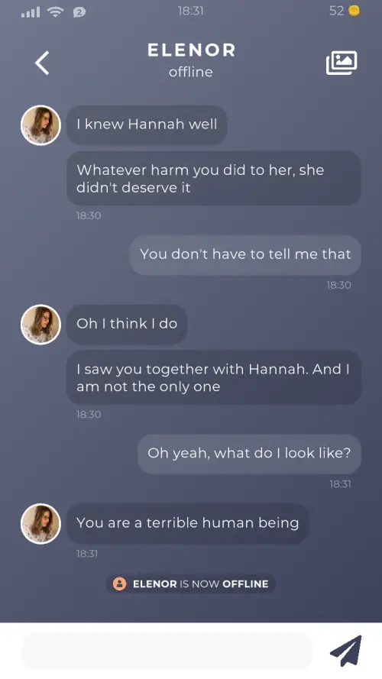Open Elenor's avatar beside 'terrible human being' message
382x679 pixels.
(40, 523)
